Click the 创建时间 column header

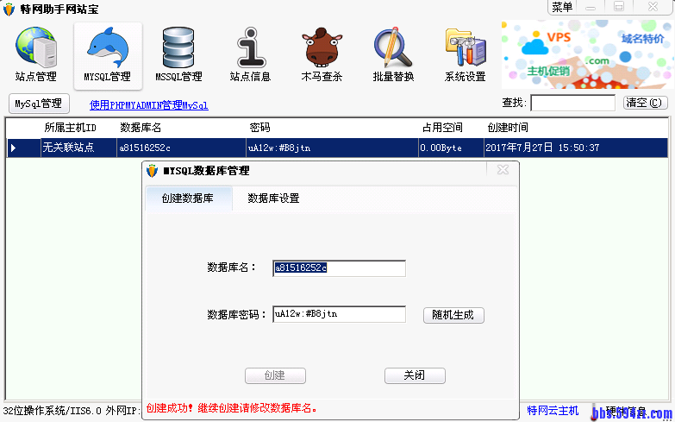(x=508, y=128)
